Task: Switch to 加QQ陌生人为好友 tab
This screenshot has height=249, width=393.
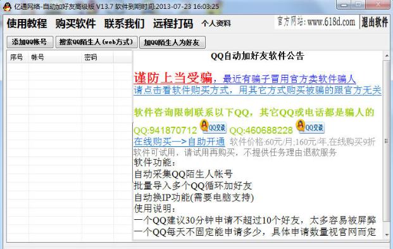Action: pyautogui.click(x=172, y=42)
